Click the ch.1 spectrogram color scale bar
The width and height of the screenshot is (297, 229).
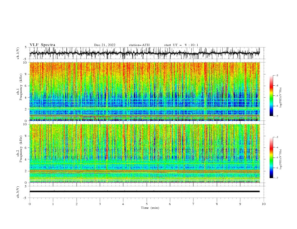tap(271, 96)
